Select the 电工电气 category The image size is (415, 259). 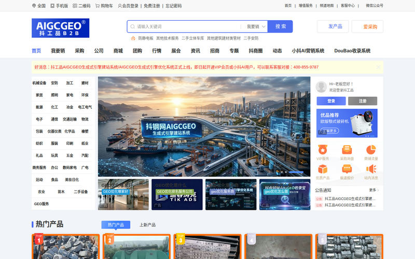click(x=85, y=107)
